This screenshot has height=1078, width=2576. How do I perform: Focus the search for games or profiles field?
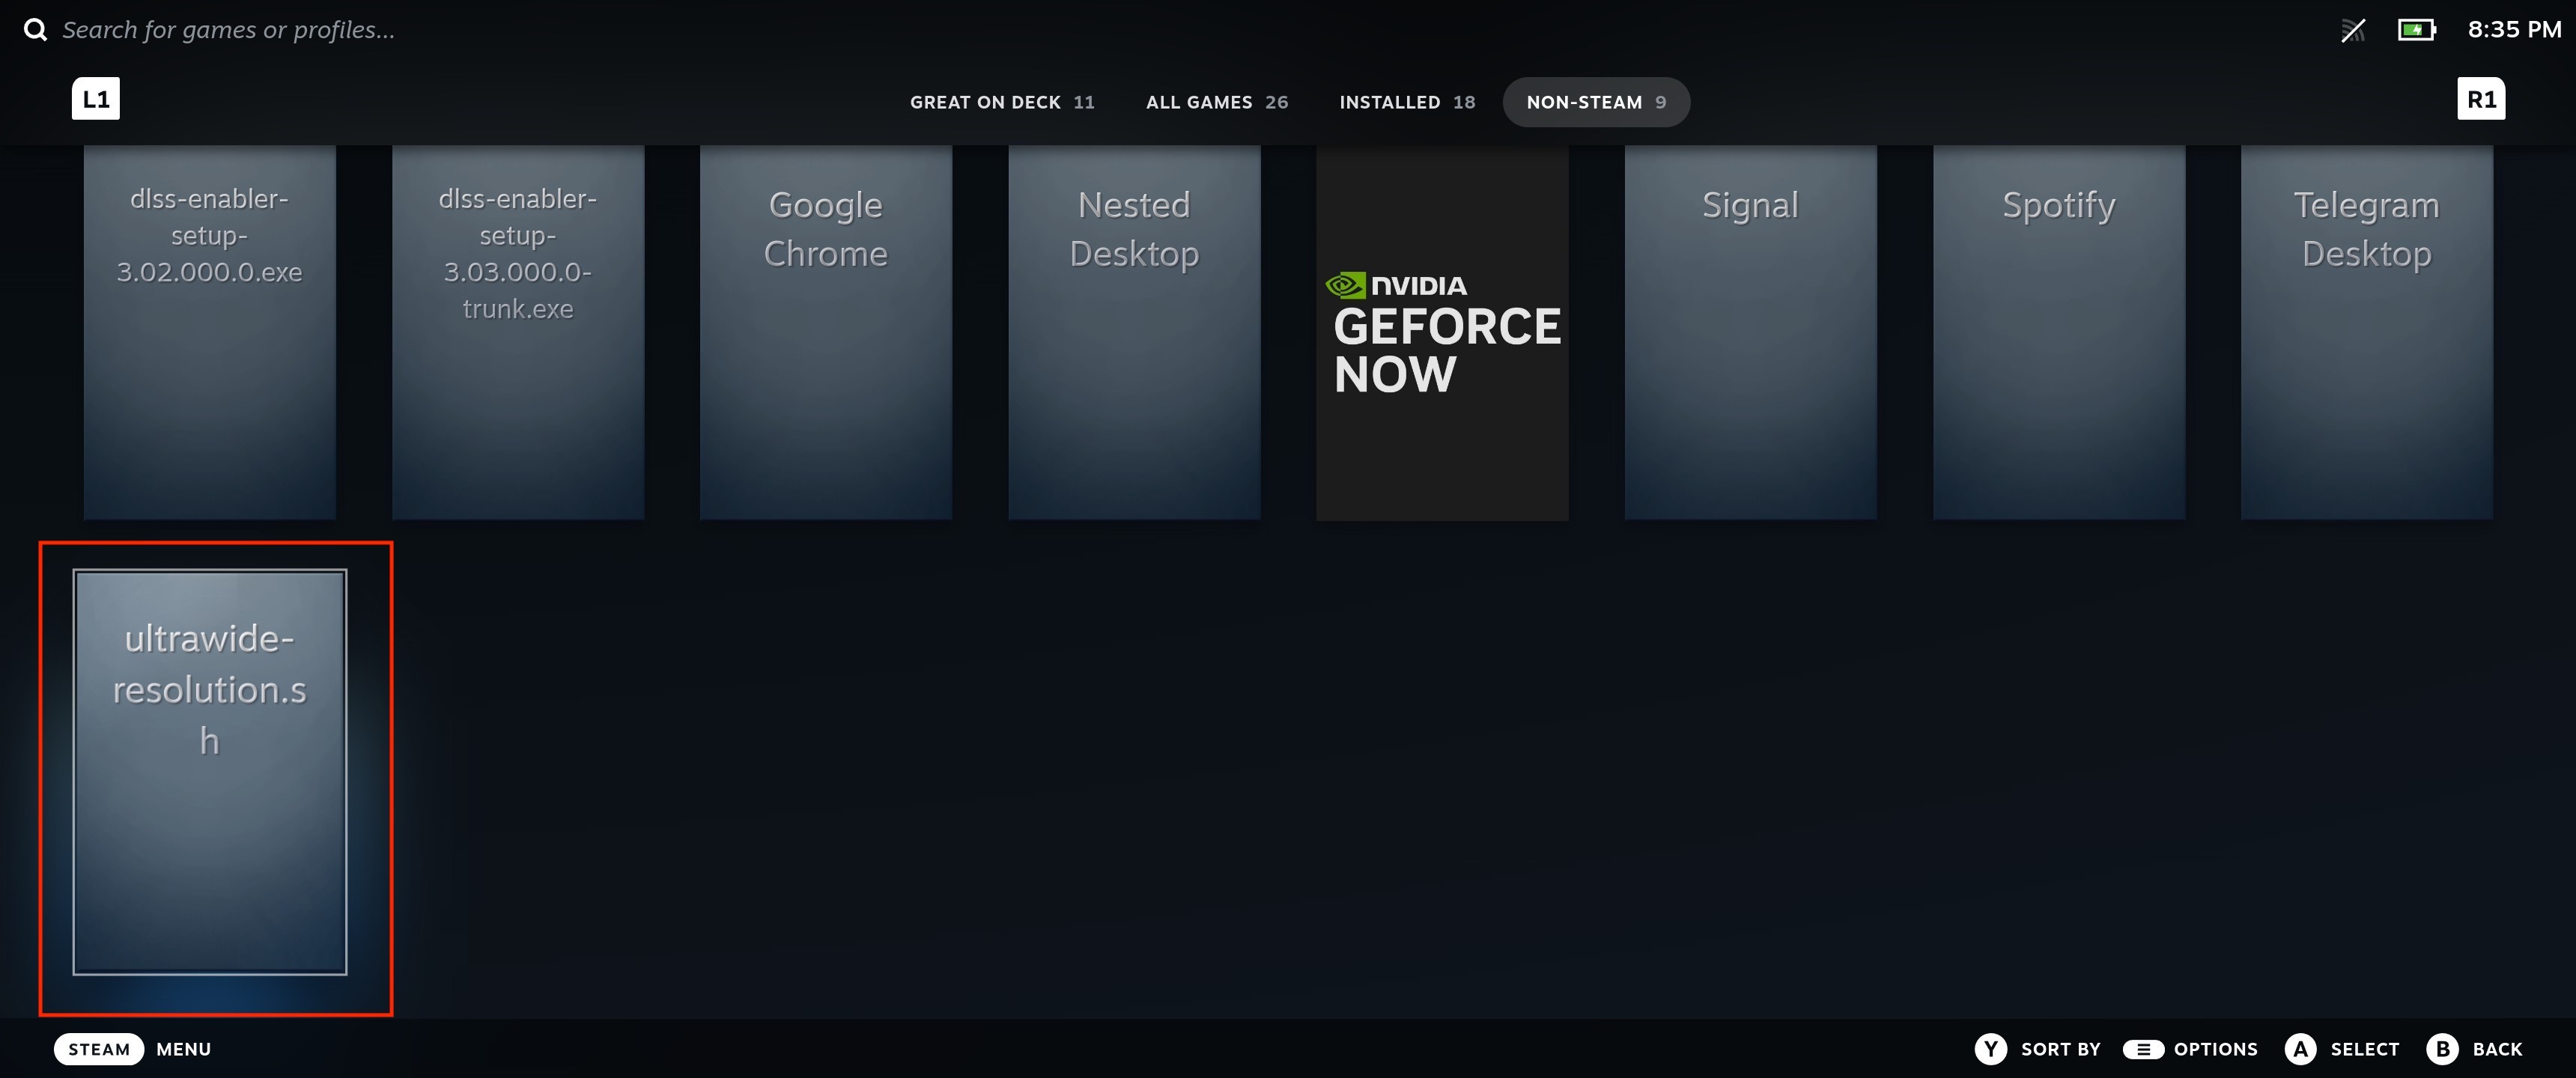[228, 30]
